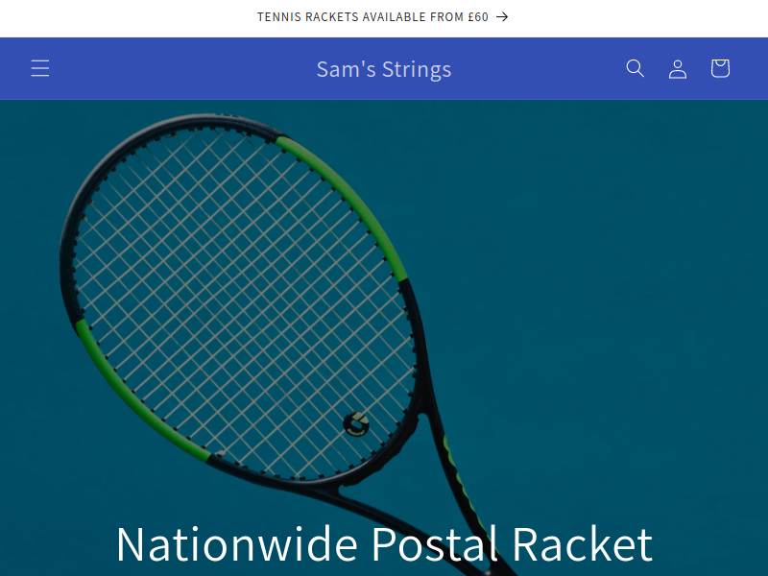Click the £60 price in the announcement bar
This screenshot has width=768, height=576.
coord(478,17)
